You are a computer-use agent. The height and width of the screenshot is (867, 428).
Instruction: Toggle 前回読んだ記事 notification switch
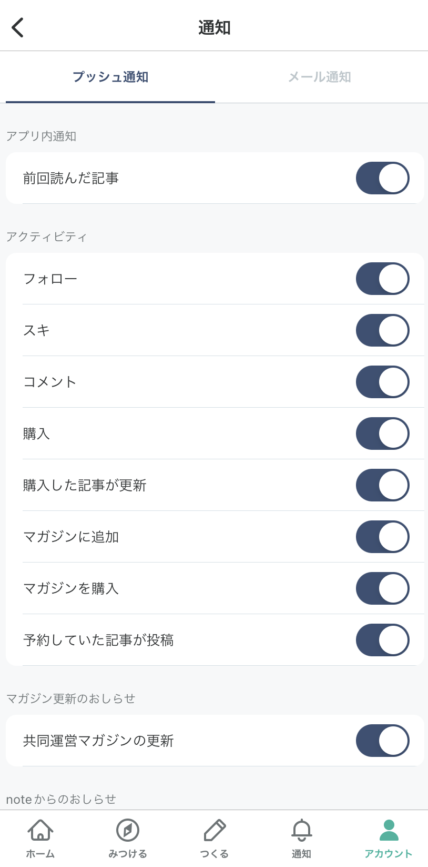point(382,178)
